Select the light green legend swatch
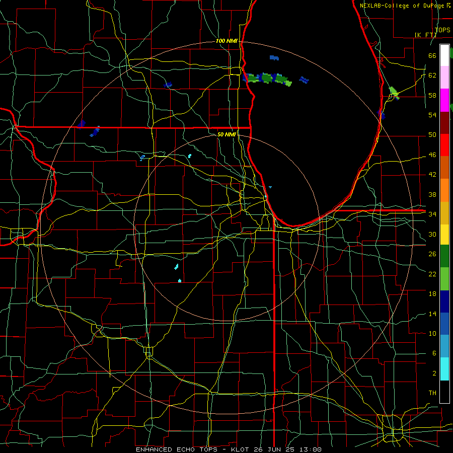The height and width of the screenshot is (453, 453). pyautogui.click(x=444, y=279)
